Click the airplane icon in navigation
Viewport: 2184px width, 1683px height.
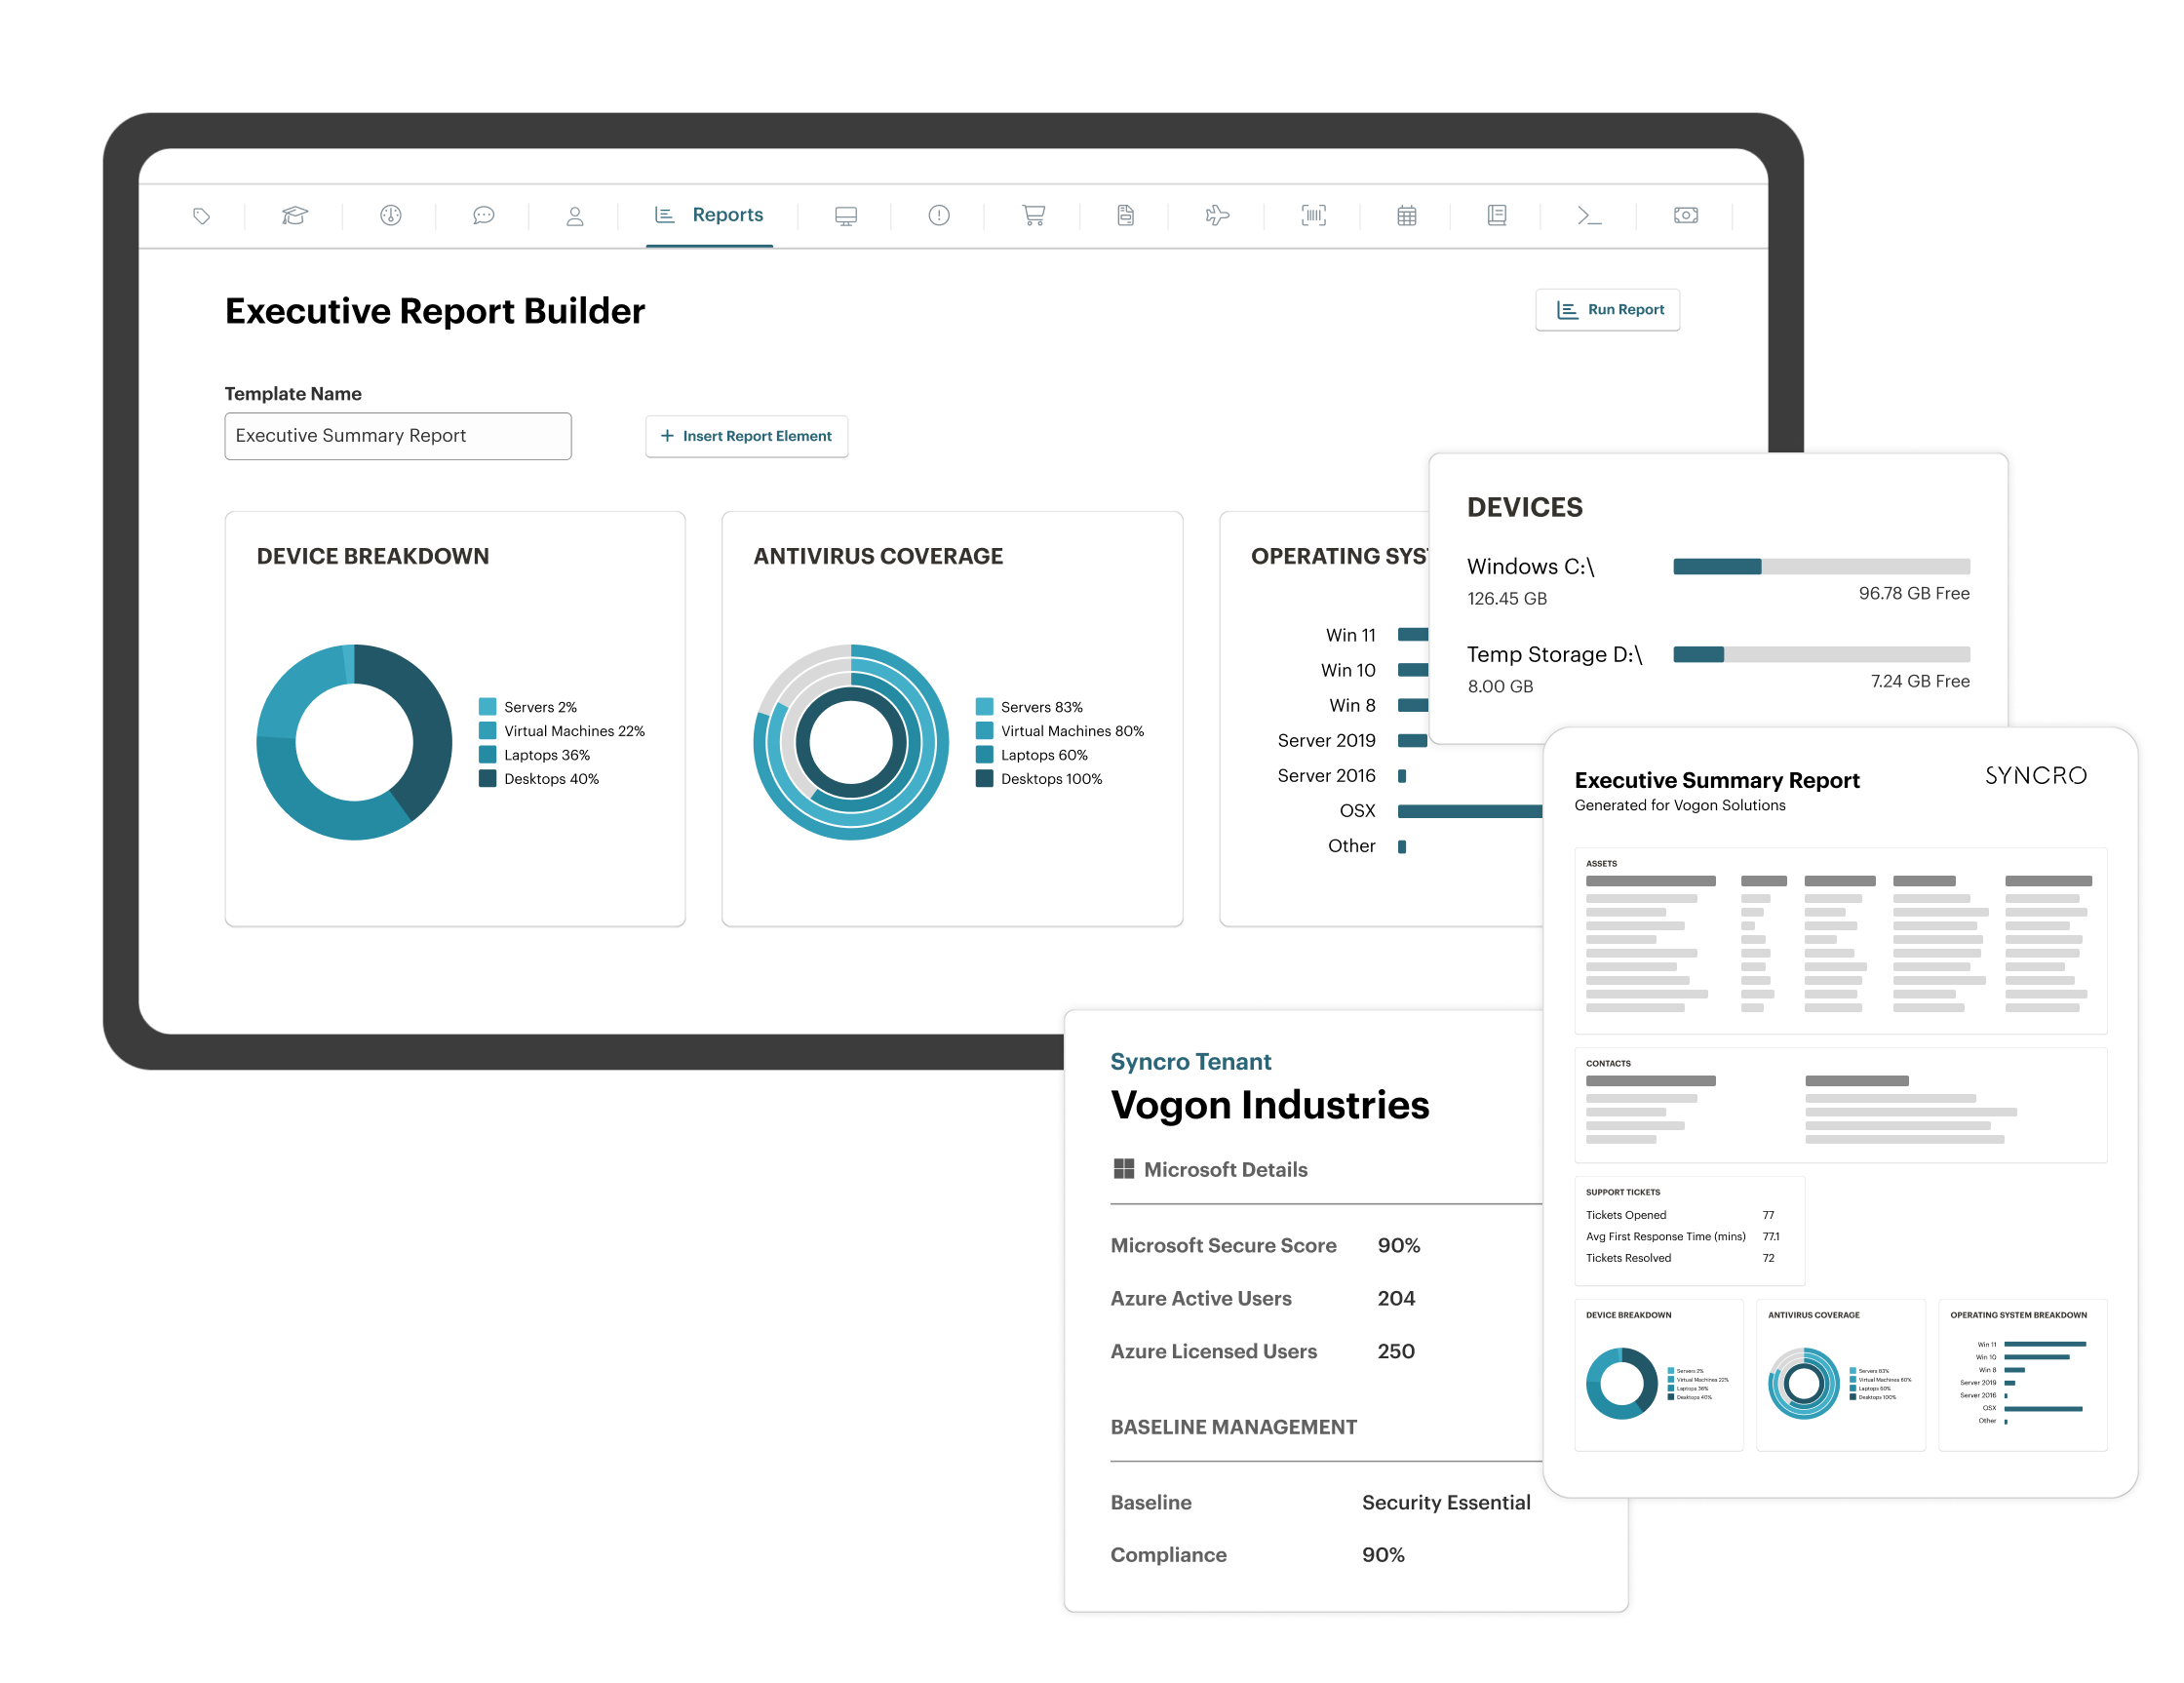tap(1217, 215)
